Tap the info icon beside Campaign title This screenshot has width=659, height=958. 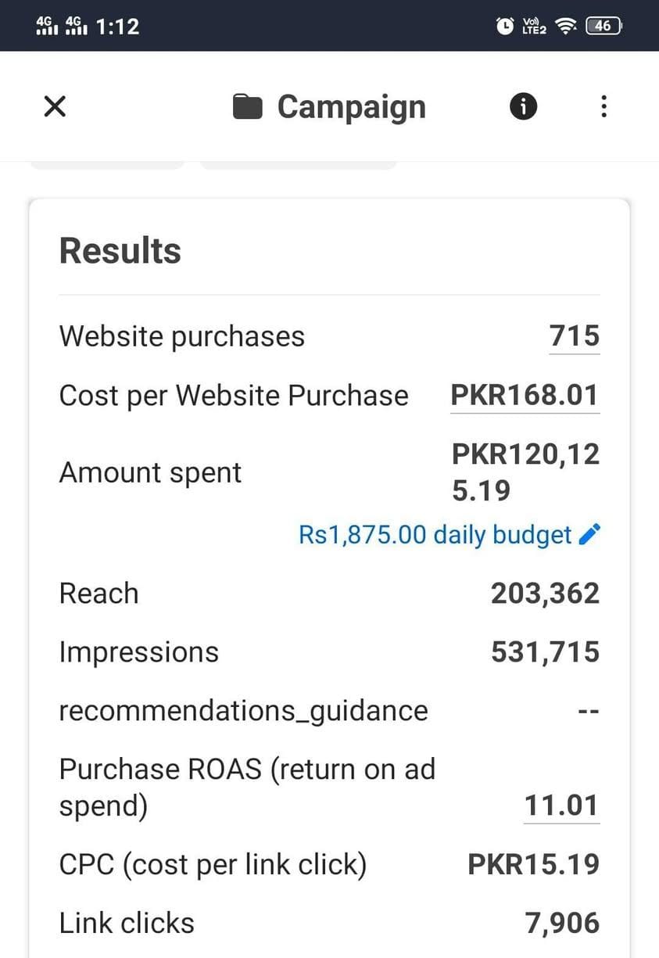point(524,106)
